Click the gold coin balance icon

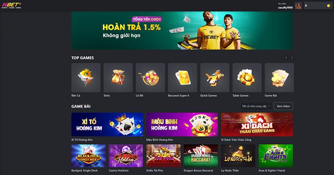pyautogui.click(x=329, y=6)
